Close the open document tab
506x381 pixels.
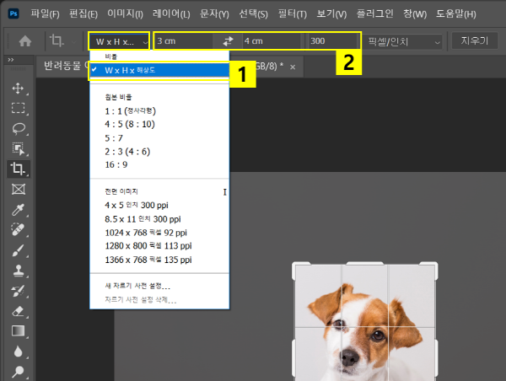click(293, 67)
